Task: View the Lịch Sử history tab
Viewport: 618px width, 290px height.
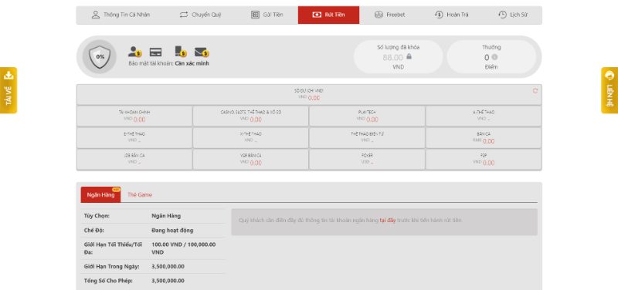Action: [512, 15]
